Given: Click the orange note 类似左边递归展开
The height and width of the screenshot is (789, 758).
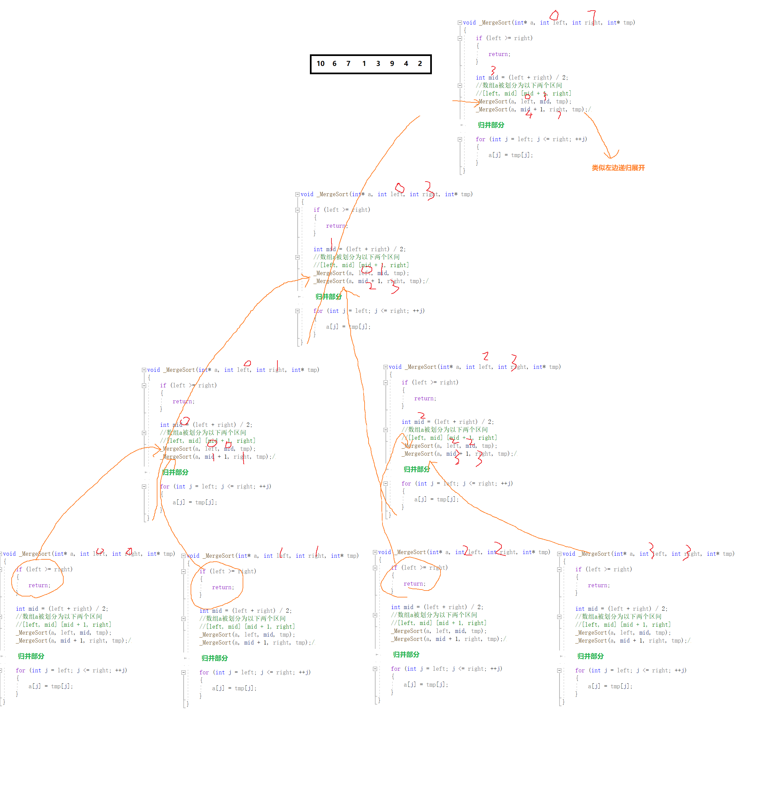Looking at the screenshot, I should tap(618, 168).
